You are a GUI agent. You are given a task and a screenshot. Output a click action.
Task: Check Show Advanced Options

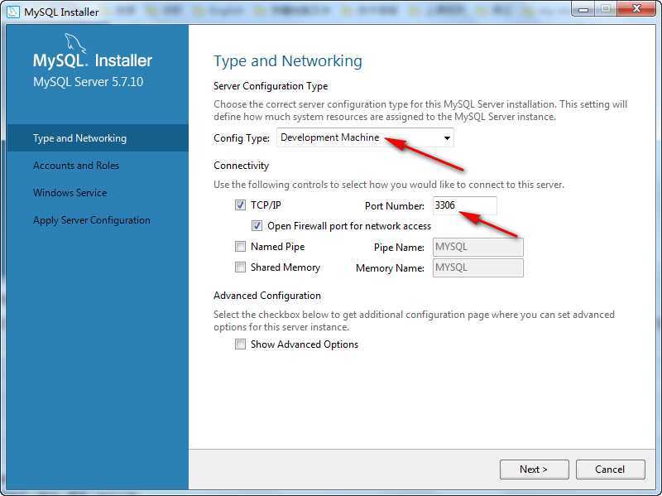[x=240, y=344]
